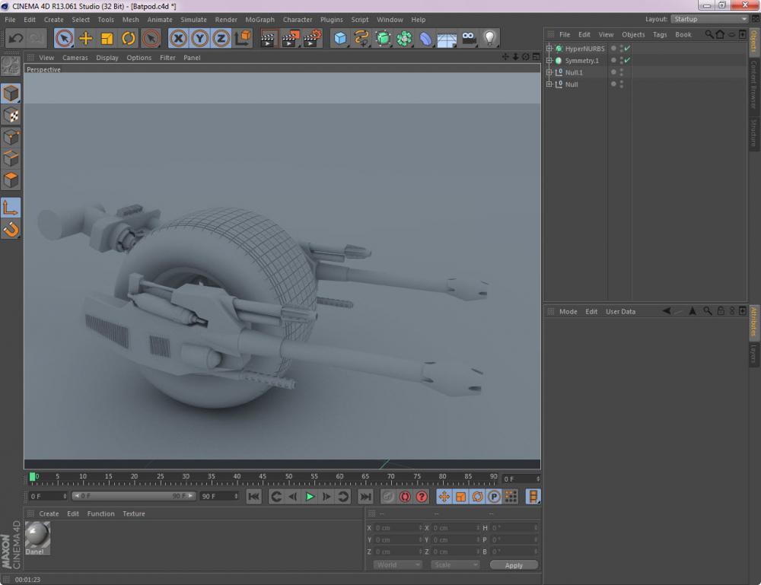Toggle Position keyframe recording
Image resolution: width=761 pixels, height=585 pixels.
pos(444,496)
